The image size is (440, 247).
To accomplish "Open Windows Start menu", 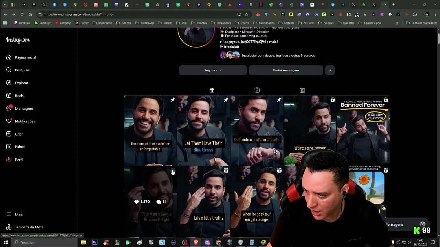I will click(5, 243).
